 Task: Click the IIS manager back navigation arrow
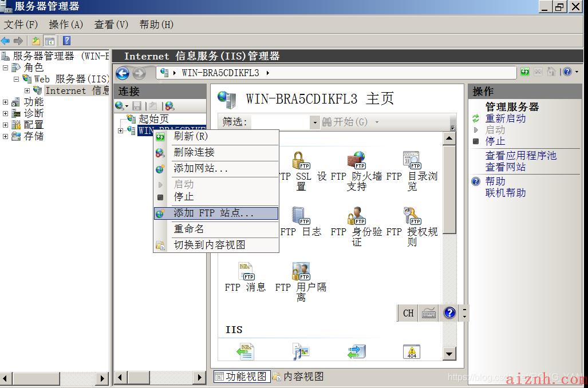pos(123,73)
